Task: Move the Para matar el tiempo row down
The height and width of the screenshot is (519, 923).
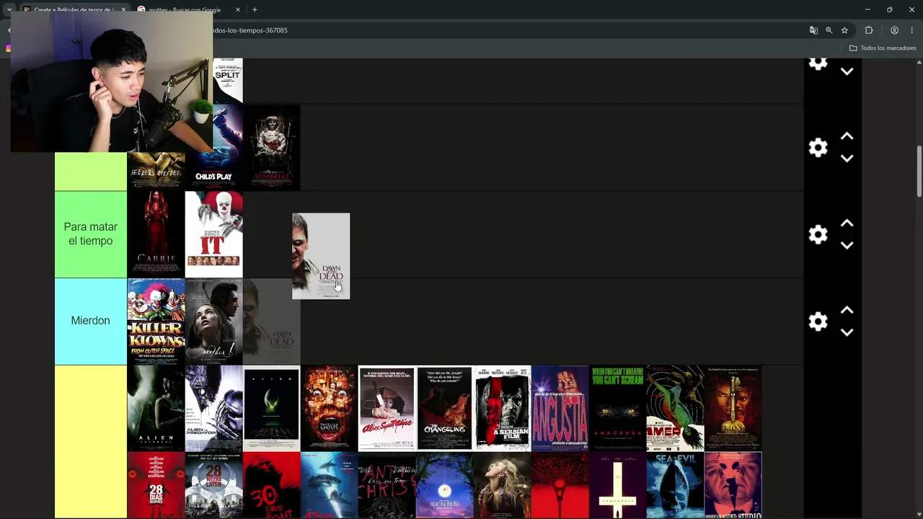Action: pos(847,245)
